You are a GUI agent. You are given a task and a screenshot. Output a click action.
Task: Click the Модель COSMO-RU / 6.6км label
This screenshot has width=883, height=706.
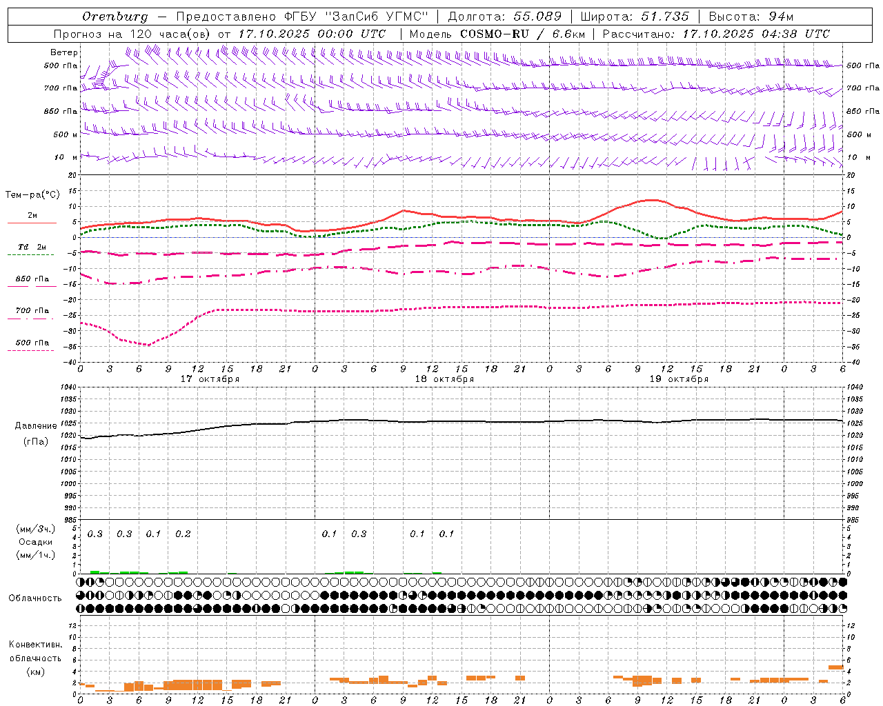497,34
